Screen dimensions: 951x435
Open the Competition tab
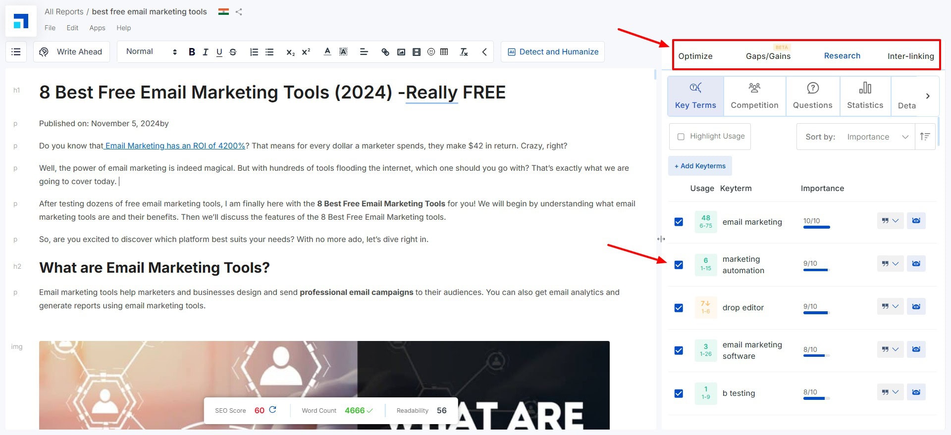[x=754, y=97]
